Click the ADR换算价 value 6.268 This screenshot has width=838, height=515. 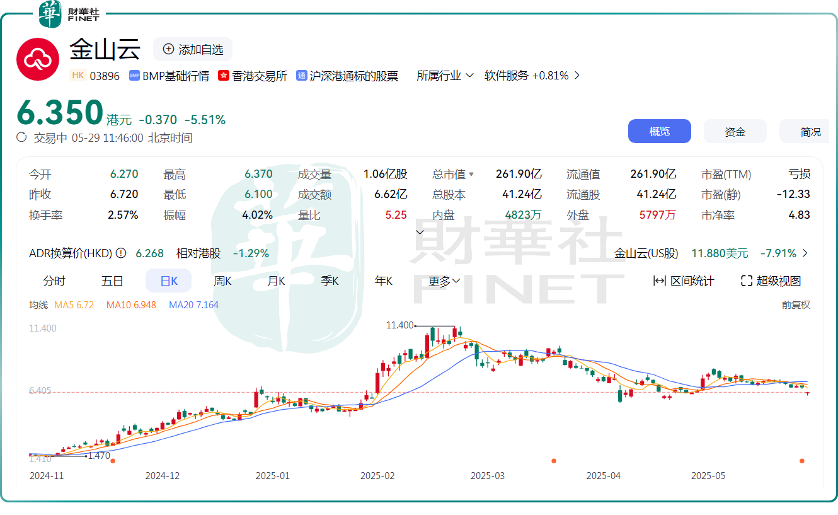click(x=150, y=253)
